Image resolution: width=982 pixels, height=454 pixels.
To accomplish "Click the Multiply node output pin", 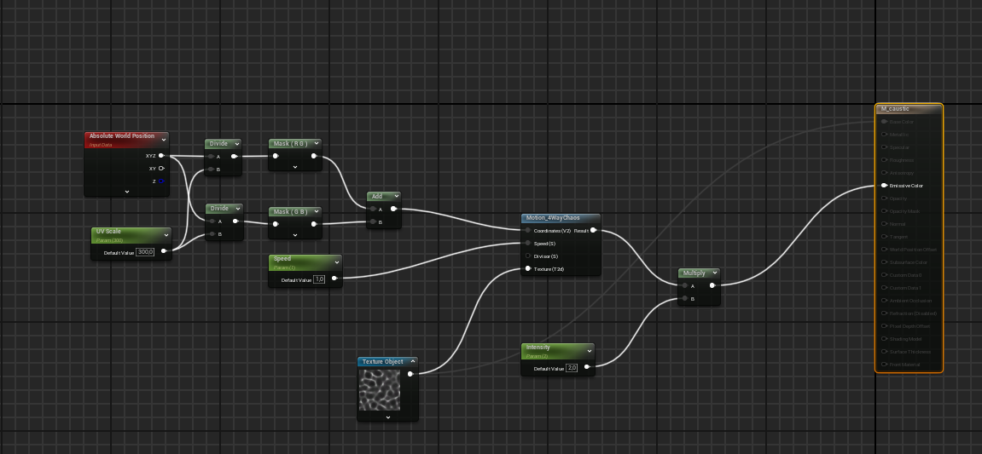I will [712, 286].
